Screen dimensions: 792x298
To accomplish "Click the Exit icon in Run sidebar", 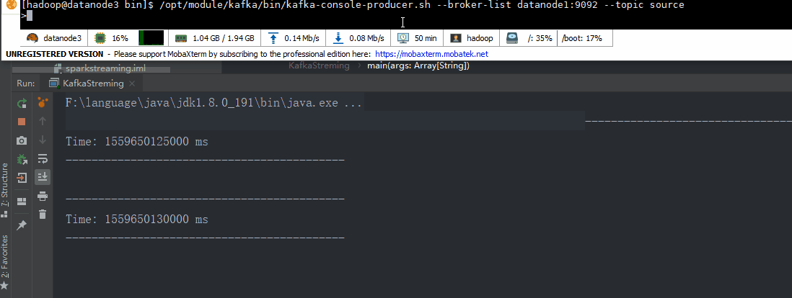I will pyautogui.click(x=22, y=177).
